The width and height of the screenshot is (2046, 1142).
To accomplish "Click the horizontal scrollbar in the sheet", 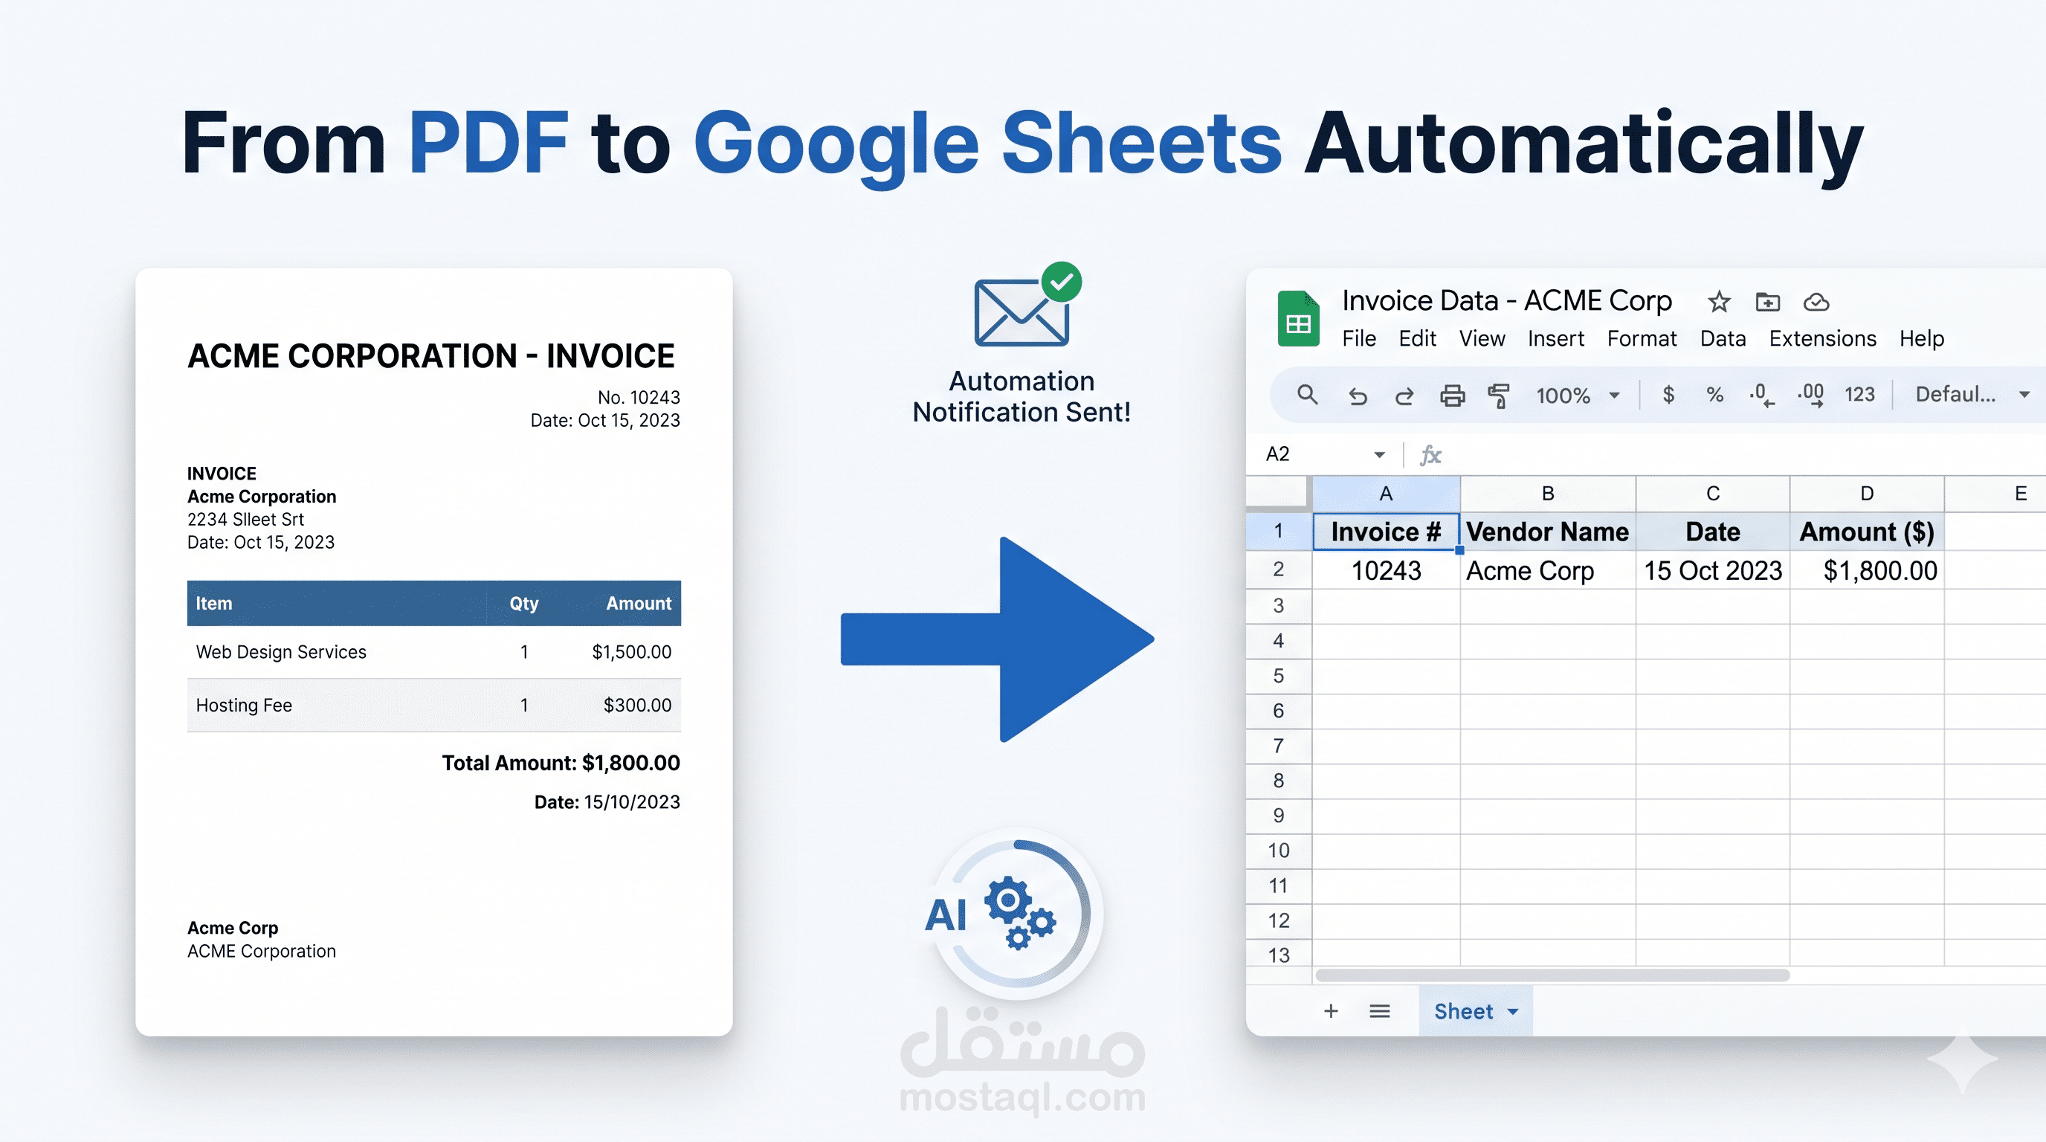I will pos(1552,975).
